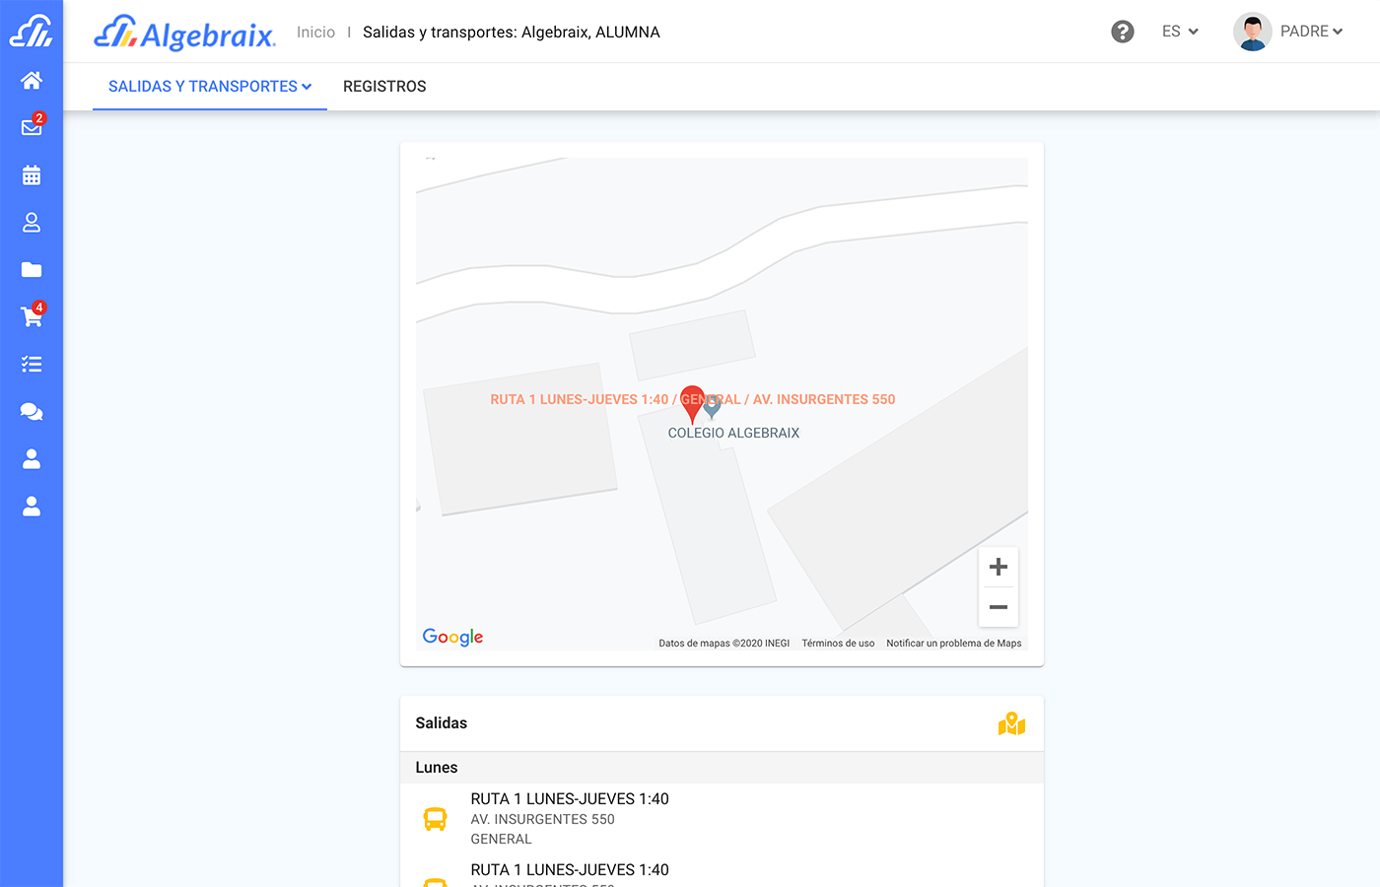Open the Términos de uso link
1380x887 pixels.
[837, 642]
